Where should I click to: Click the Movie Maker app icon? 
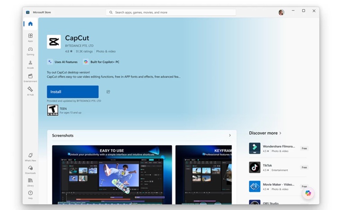click(x=254, y=186)
